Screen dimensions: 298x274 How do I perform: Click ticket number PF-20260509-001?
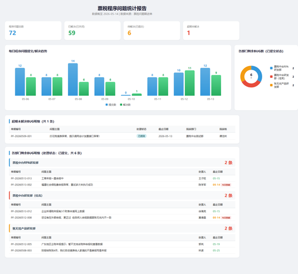point(21,136)
